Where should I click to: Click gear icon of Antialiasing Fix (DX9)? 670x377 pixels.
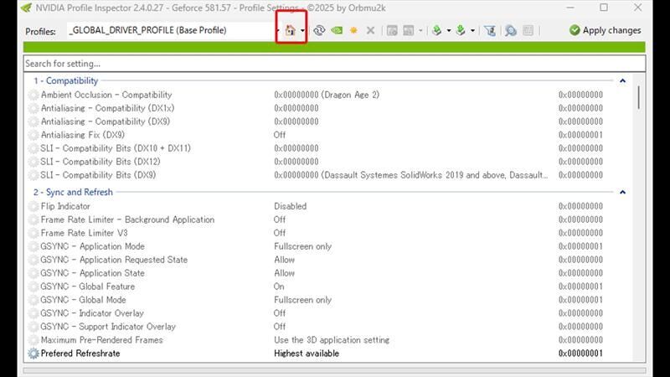point(33,135)
